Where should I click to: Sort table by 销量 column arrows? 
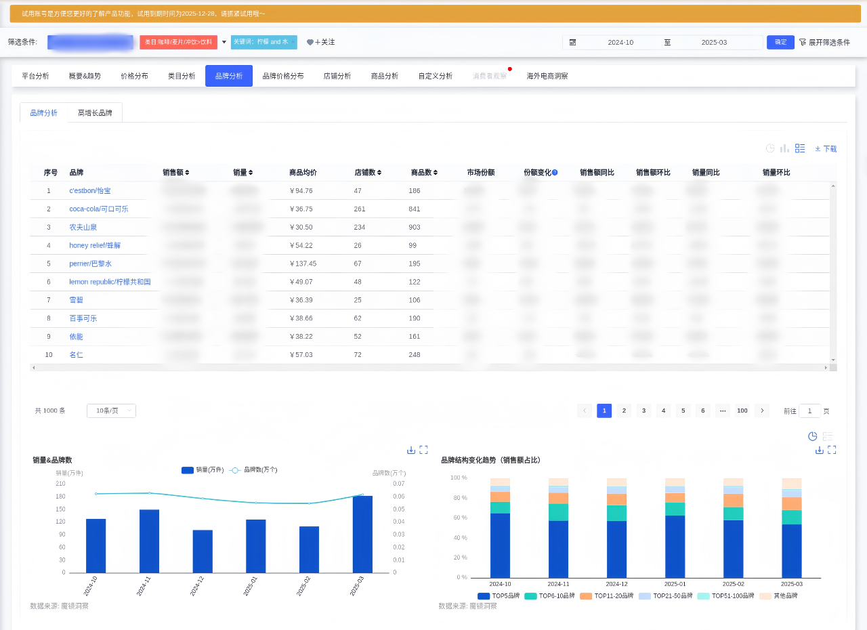[251, 173]
